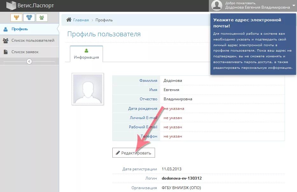Switch to the Информация tab
Screen dimensions: 297x192
86,54
